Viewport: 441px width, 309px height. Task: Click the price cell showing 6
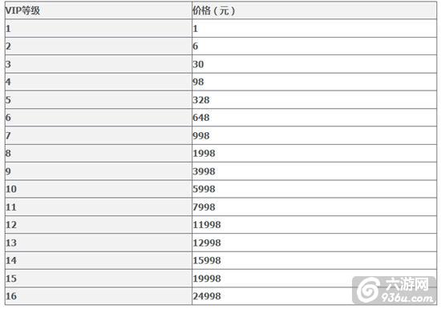pos(314,46)
